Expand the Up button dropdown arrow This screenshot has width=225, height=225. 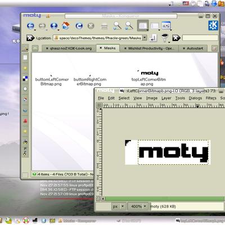(58, 30)
